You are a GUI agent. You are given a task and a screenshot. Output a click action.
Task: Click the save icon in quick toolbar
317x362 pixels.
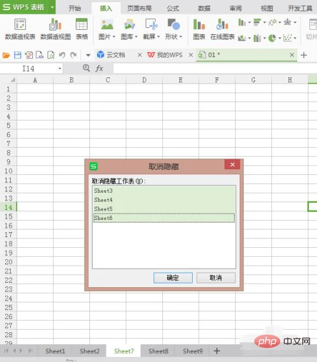point(18,55)
